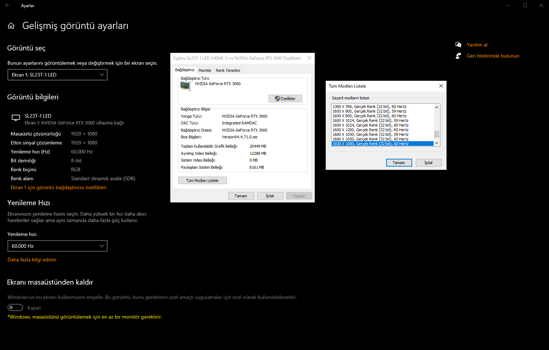Select 1680 X 1050, 59 Hertz mode
Screen dimensions: 549x350
click(x=383, y=134)
